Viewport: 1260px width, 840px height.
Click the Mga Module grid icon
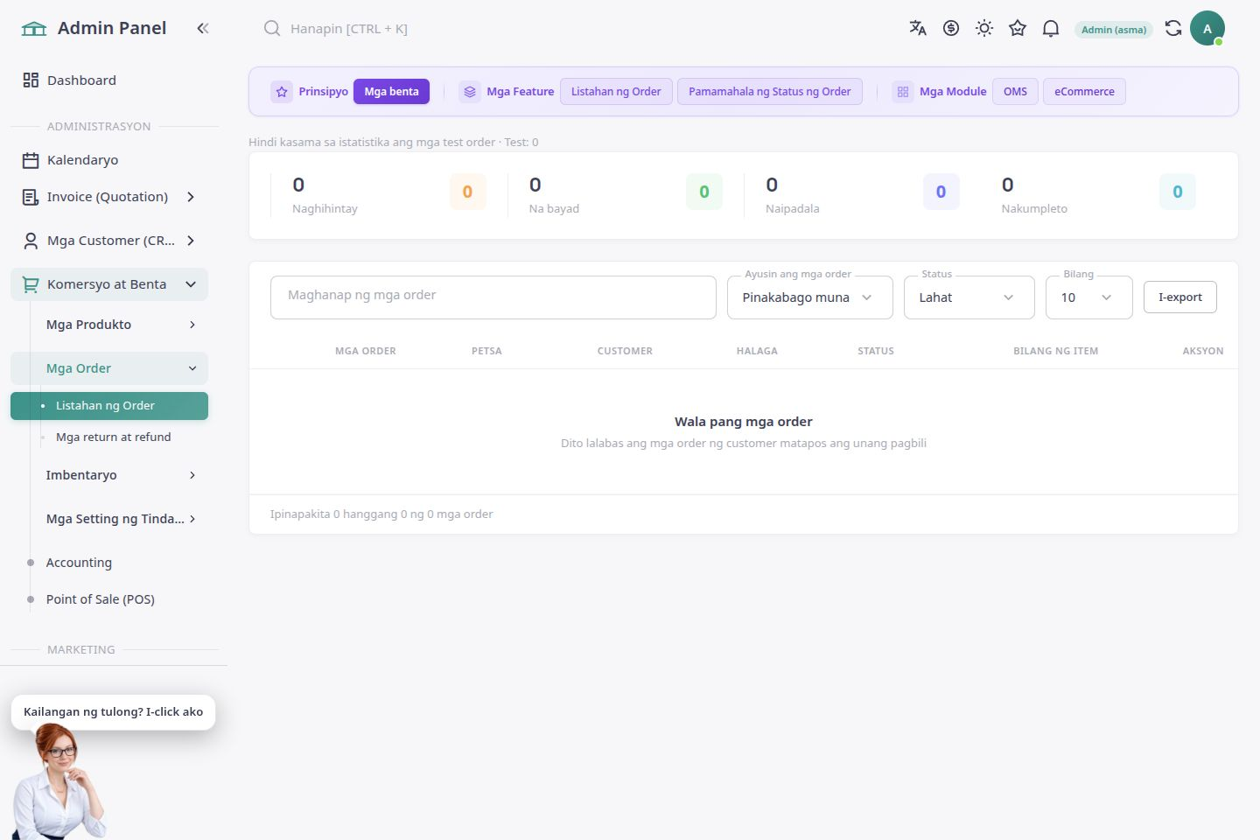903,92
